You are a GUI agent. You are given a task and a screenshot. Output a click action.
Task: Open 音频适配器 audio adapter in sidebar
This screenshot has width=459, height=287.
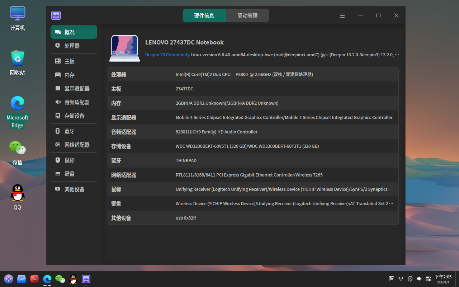pyautogui.click(x=74, y=102)
